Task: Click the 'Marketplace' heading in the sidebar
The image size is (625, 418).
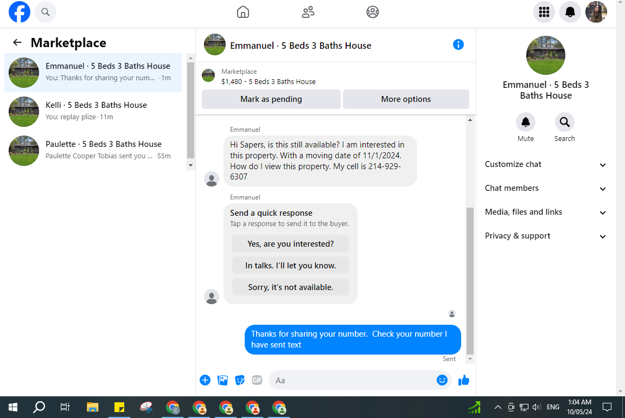Action: pyautogui.click(x=68, y=43)
